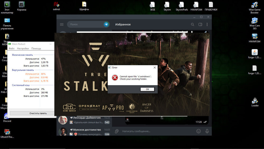This screenshot has height=149, width=264.
Task: Click the voice message microphone icon
Action: pos(207,131)
